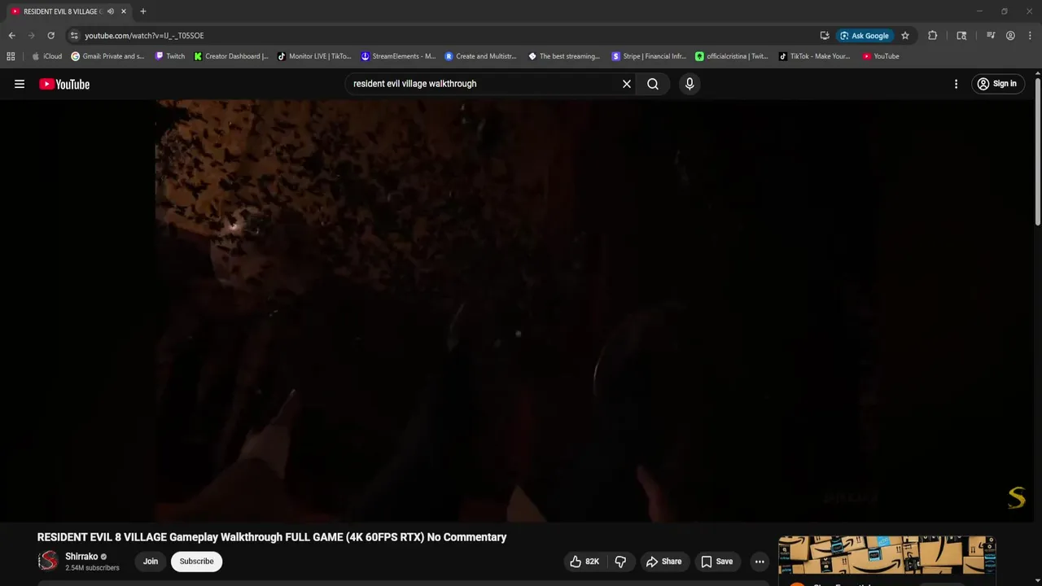The height and width of the screenshot is (586, 1042).
Task: Save the video to a playlist
Action: pos(717,562)
